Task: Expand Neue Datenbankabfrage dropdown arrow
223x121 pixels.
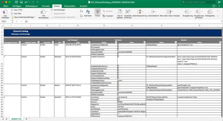Action: click(x=35, y=17)
